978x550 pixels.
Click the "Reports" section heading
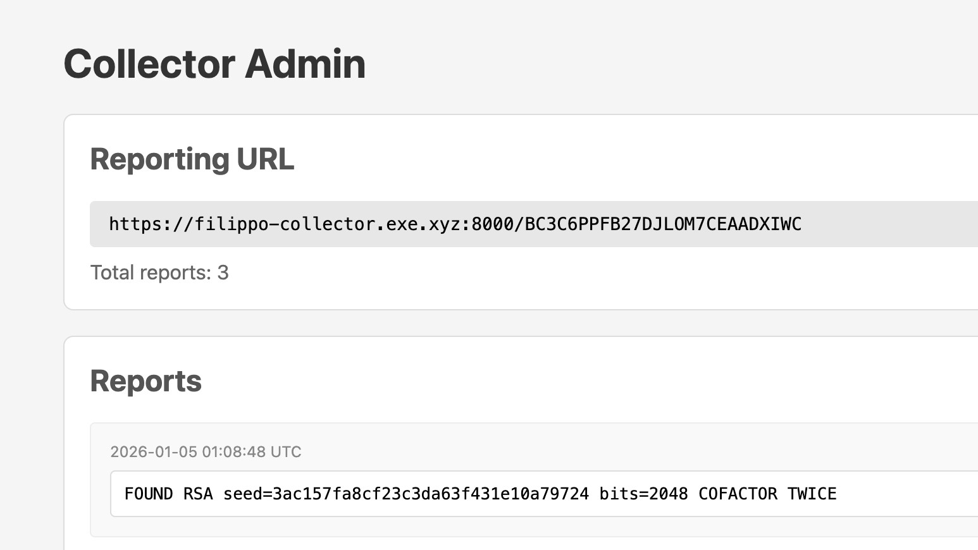(145, 381)
